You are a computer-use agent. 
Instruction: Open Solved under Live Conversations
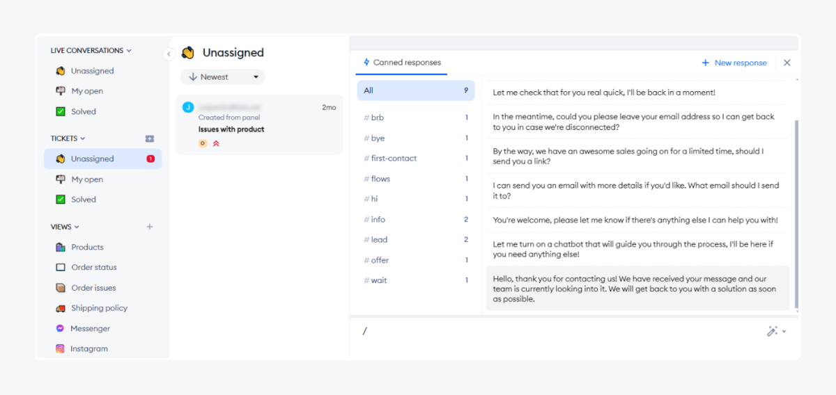(84, 111)
